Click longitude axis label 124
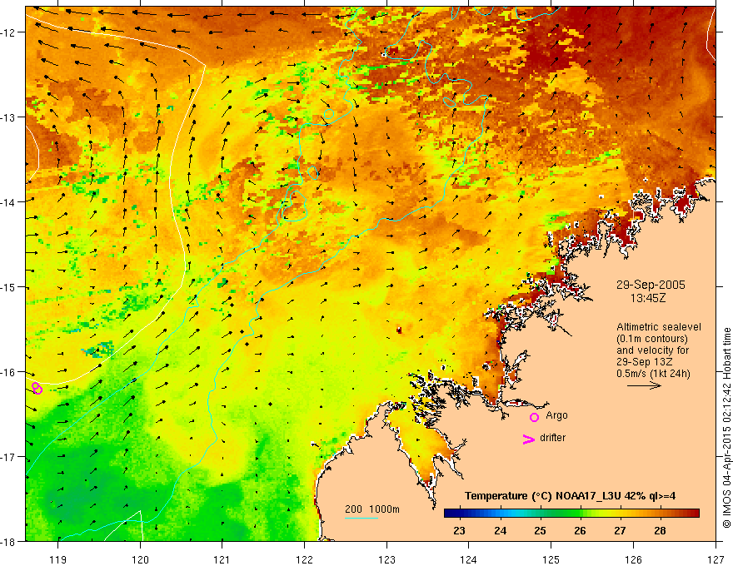This screenshot has height=566, width=733. point(468,559)
